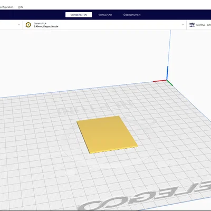The width and height of the screenshot is (211, 211).
Task: Switch to the VORBEREITEN tab
Action: (x=79, y=15)
